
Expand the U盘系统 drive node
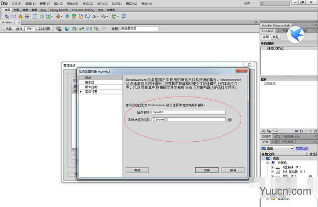[x=272, y=167]
